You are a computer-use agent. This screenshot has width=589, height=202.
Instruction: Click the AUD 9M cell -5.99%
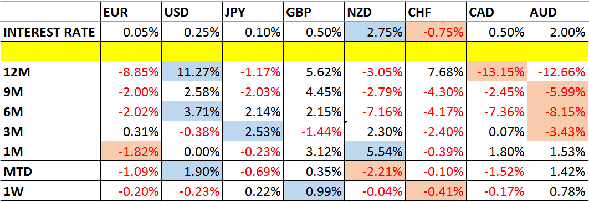click(x=558, y=91)
